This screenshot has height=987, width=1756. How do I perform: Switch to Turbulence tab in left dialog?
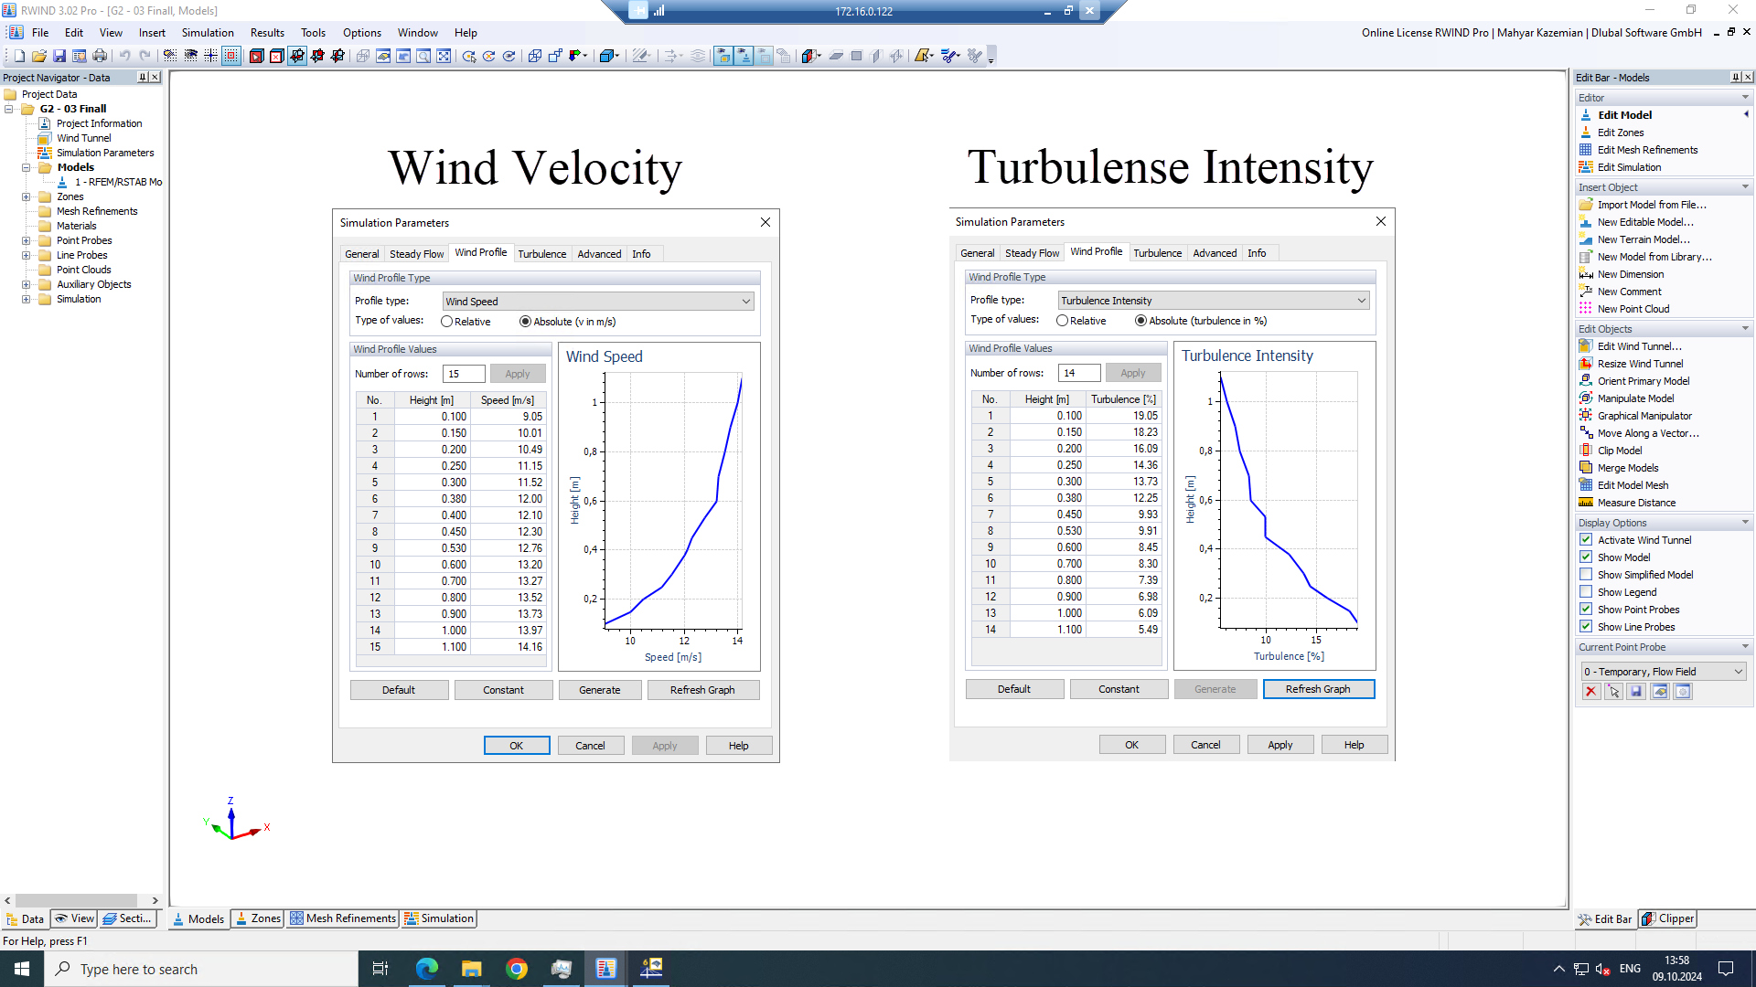[541, 253]
